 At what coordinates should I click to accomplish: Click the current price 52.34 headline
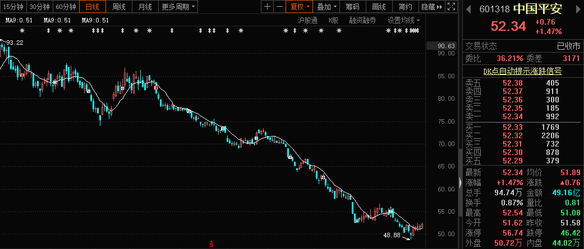point(508,26)
